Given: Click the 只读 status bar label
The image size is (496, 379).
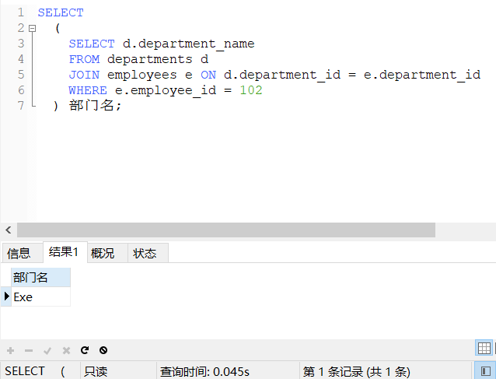Looking at the screenshot, I should 96,371.
